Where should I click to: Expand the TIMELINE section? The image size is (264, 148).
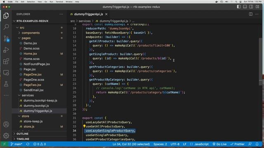click(23, 139)
